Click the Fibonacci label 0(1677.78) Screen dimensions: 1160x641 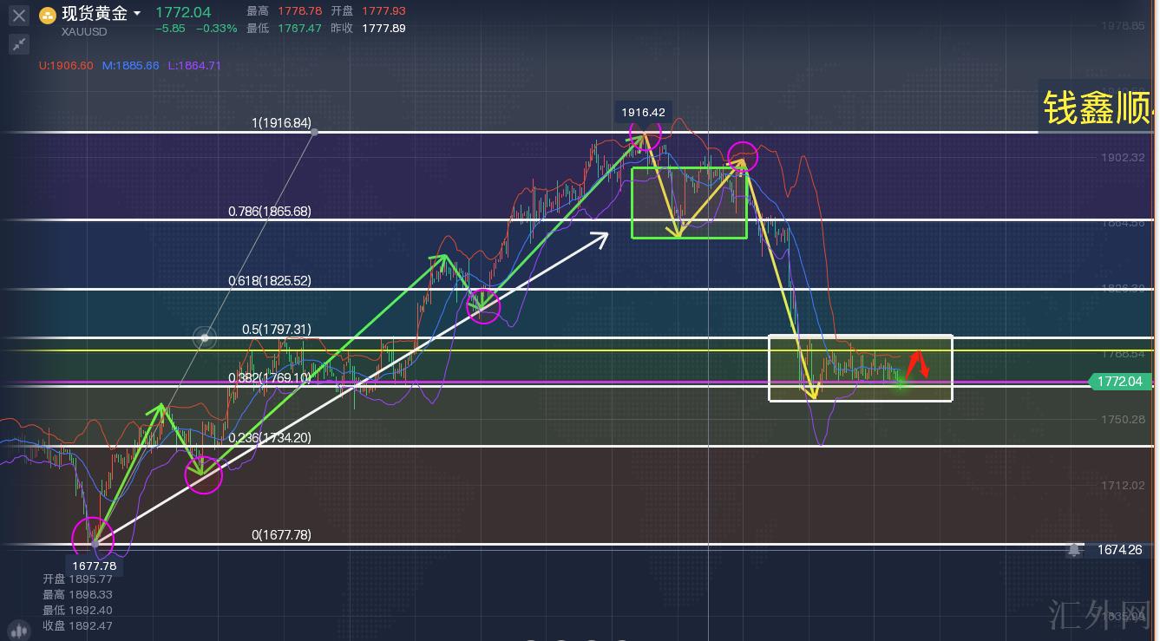281,535
